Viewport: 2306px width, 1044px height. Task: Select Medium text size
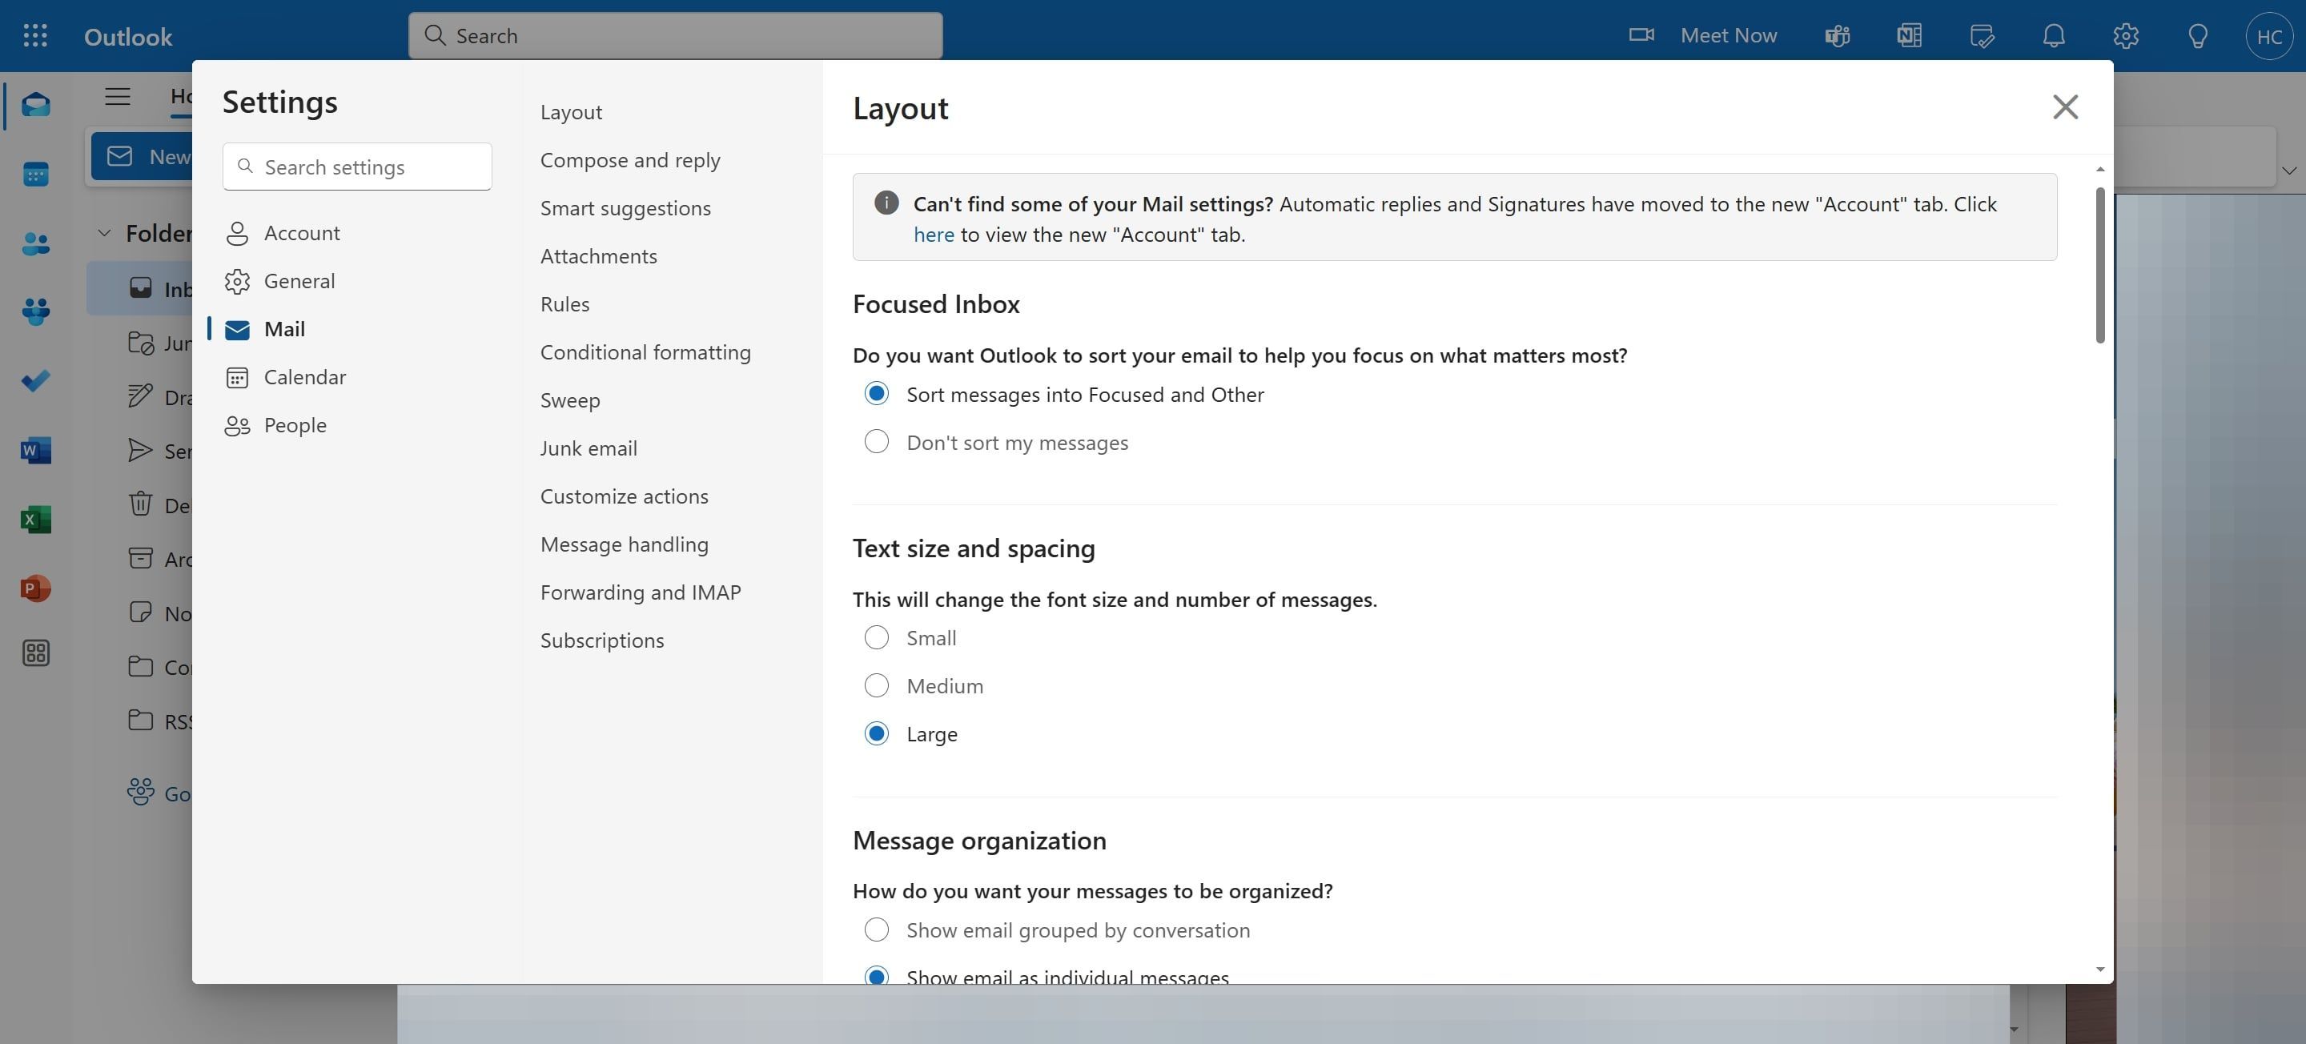[877, 685]
